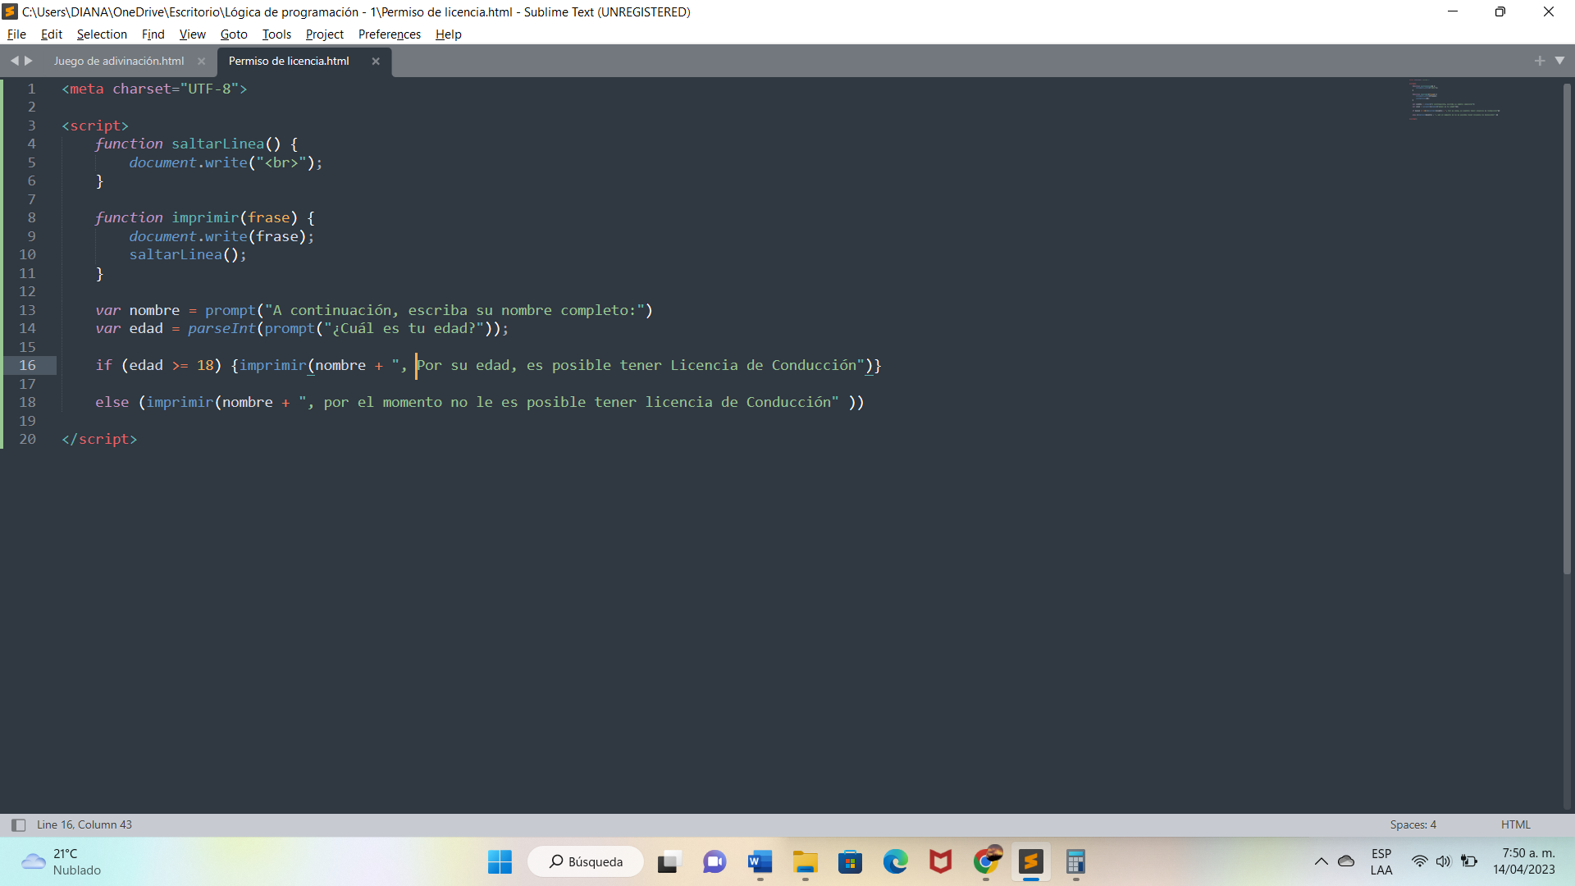This screenshot has width=1575, height=886.
Task: Click line number 16 in gutter
Action: [x=27, y=366]
